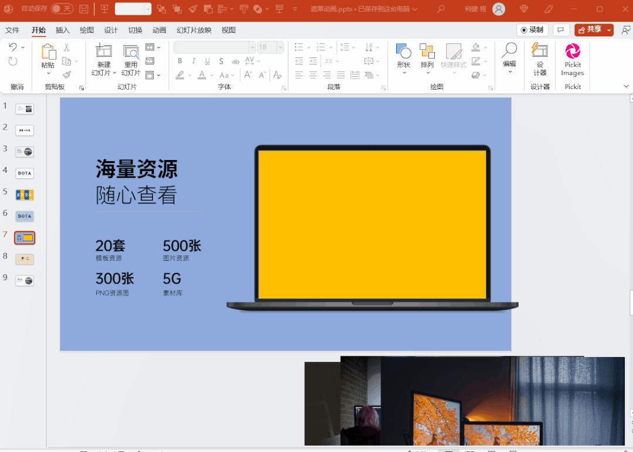Open the font size dropdown showing 18
The image size is (633, 452).
point(279,47)
